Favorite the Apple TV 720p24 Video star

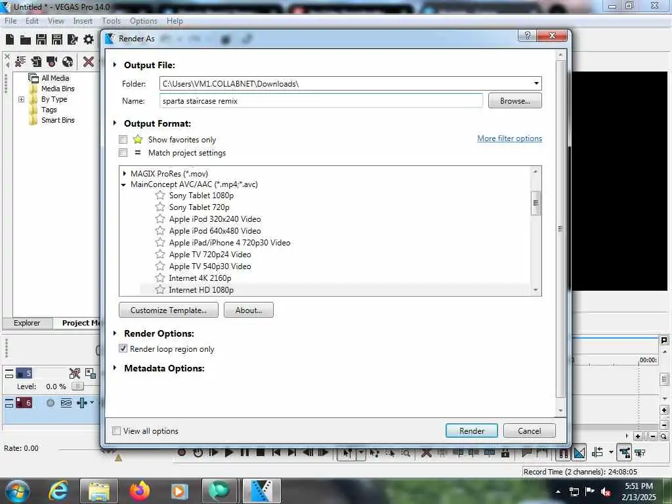pyautogui.click(x=160, y=254)
